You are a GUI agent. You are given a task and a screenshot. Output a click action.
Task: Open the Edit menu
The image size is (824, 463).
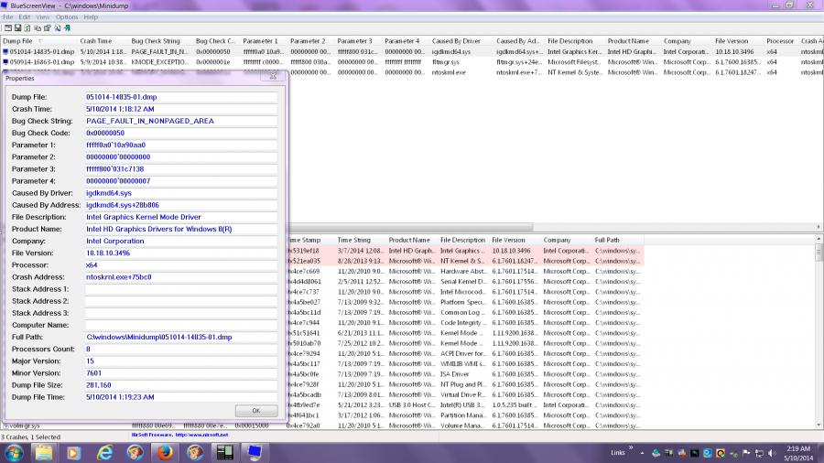24,17
